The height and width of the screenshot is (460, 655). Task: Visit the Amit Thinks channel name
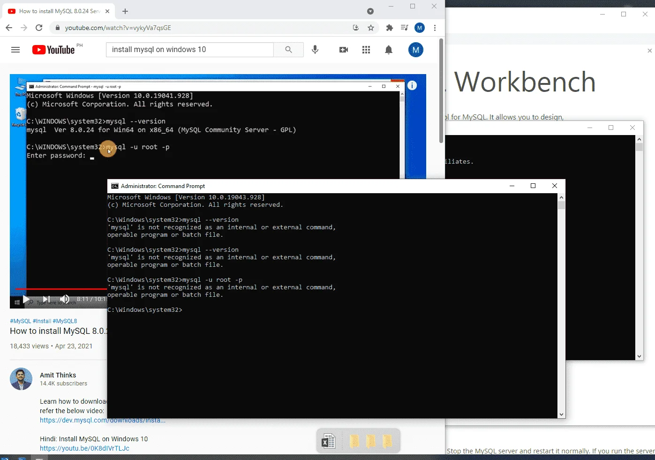58,375
